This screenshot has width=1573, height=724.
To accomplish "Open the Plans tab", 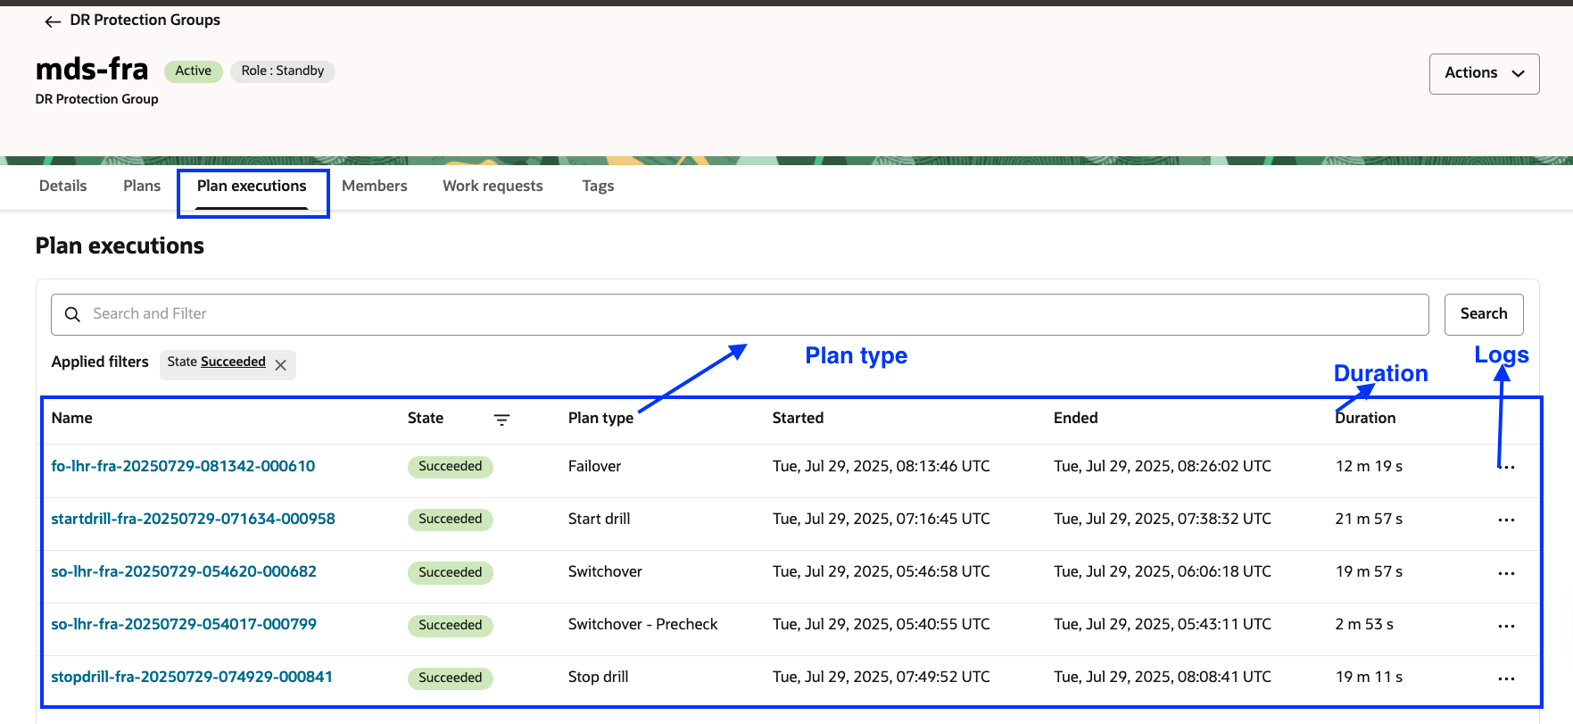I will coord(142,186).
